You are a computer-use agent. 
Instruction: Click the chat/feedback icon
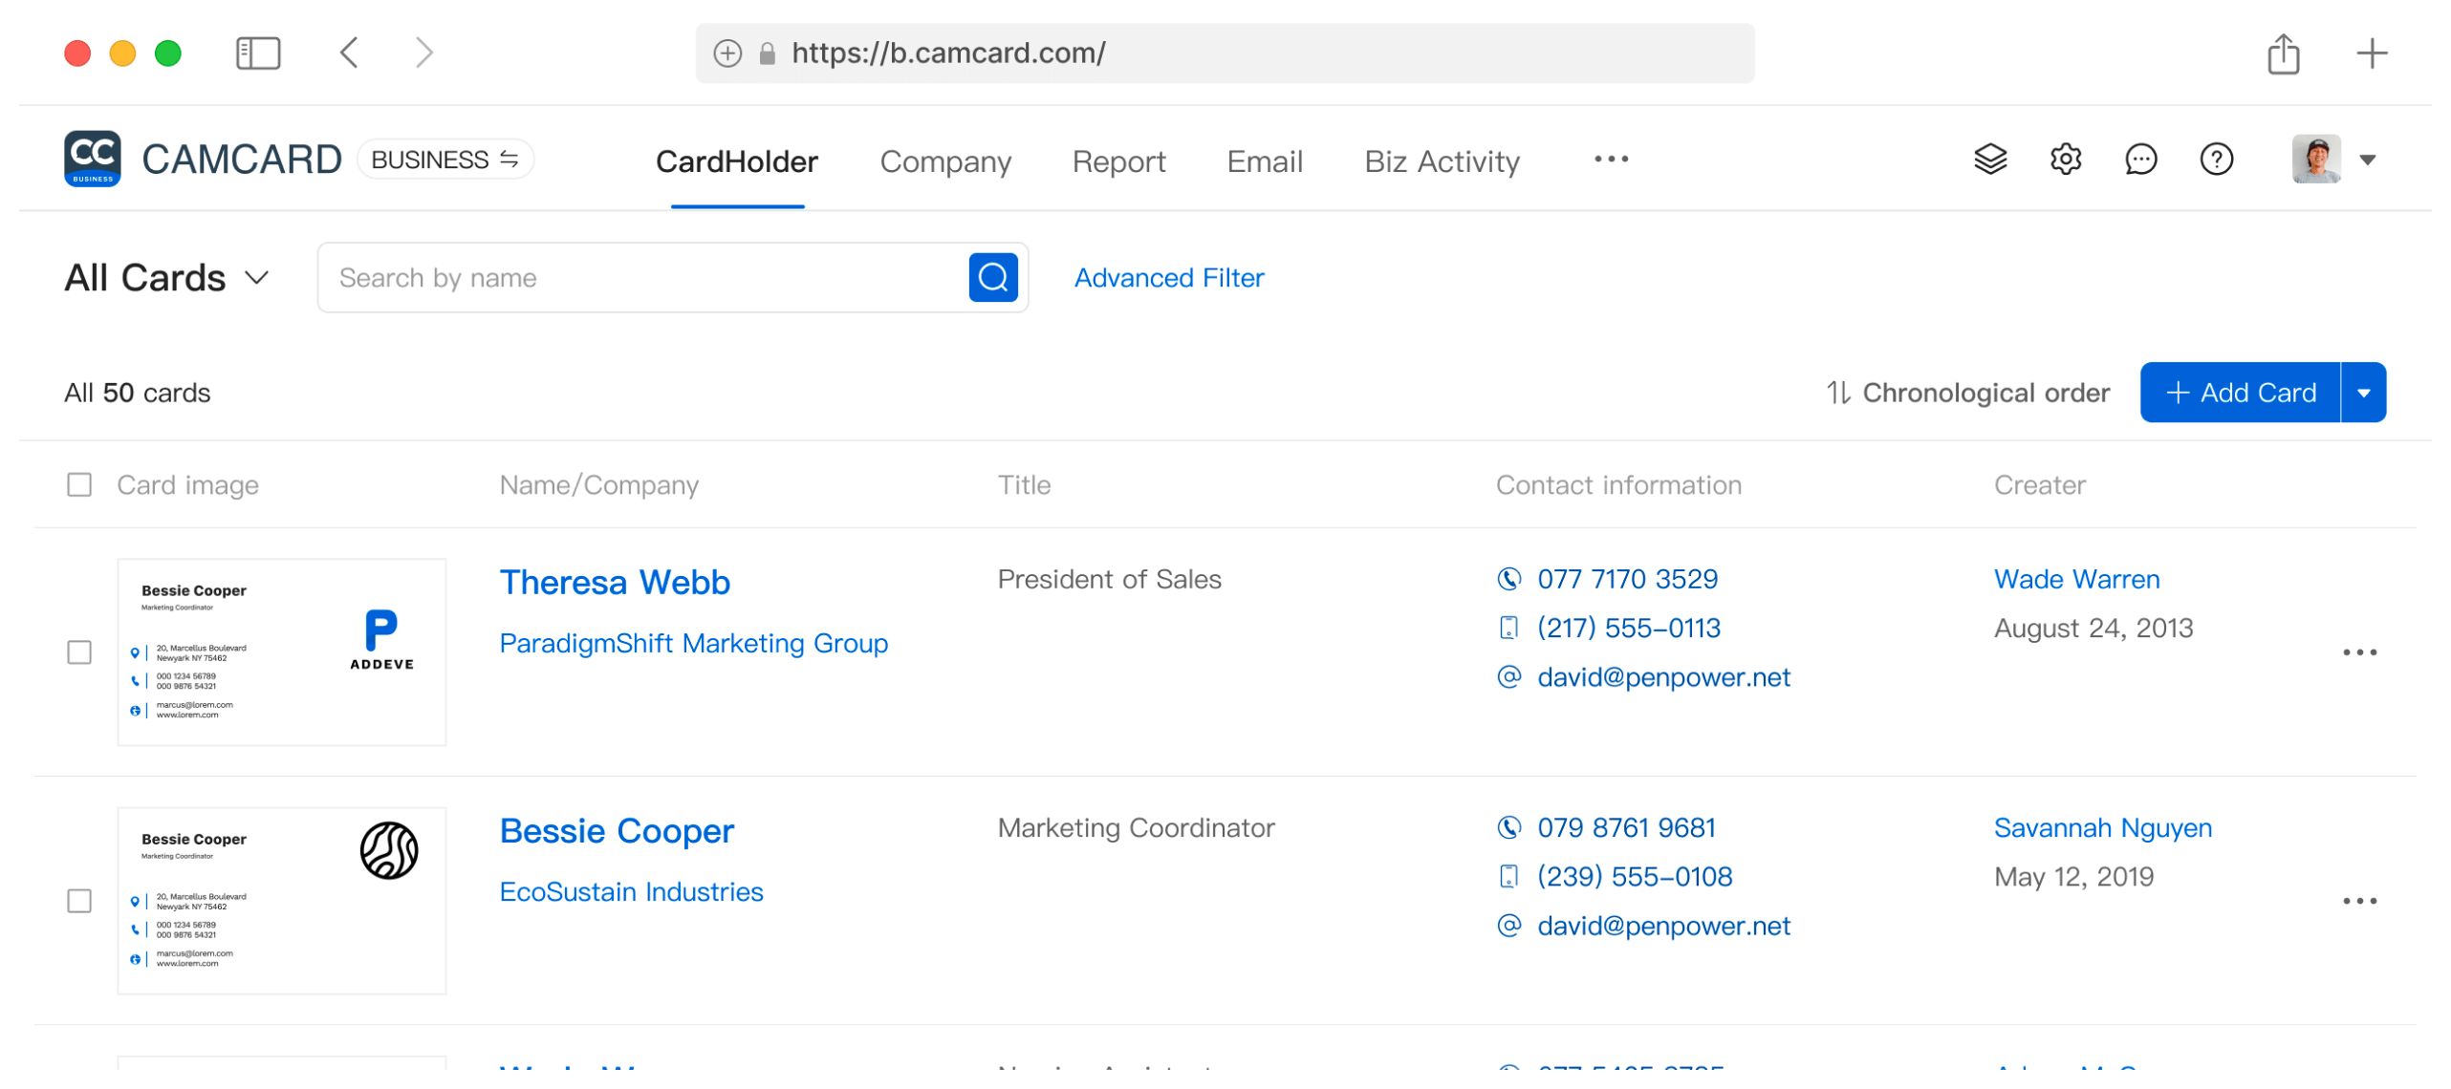tap(2138, 160)
